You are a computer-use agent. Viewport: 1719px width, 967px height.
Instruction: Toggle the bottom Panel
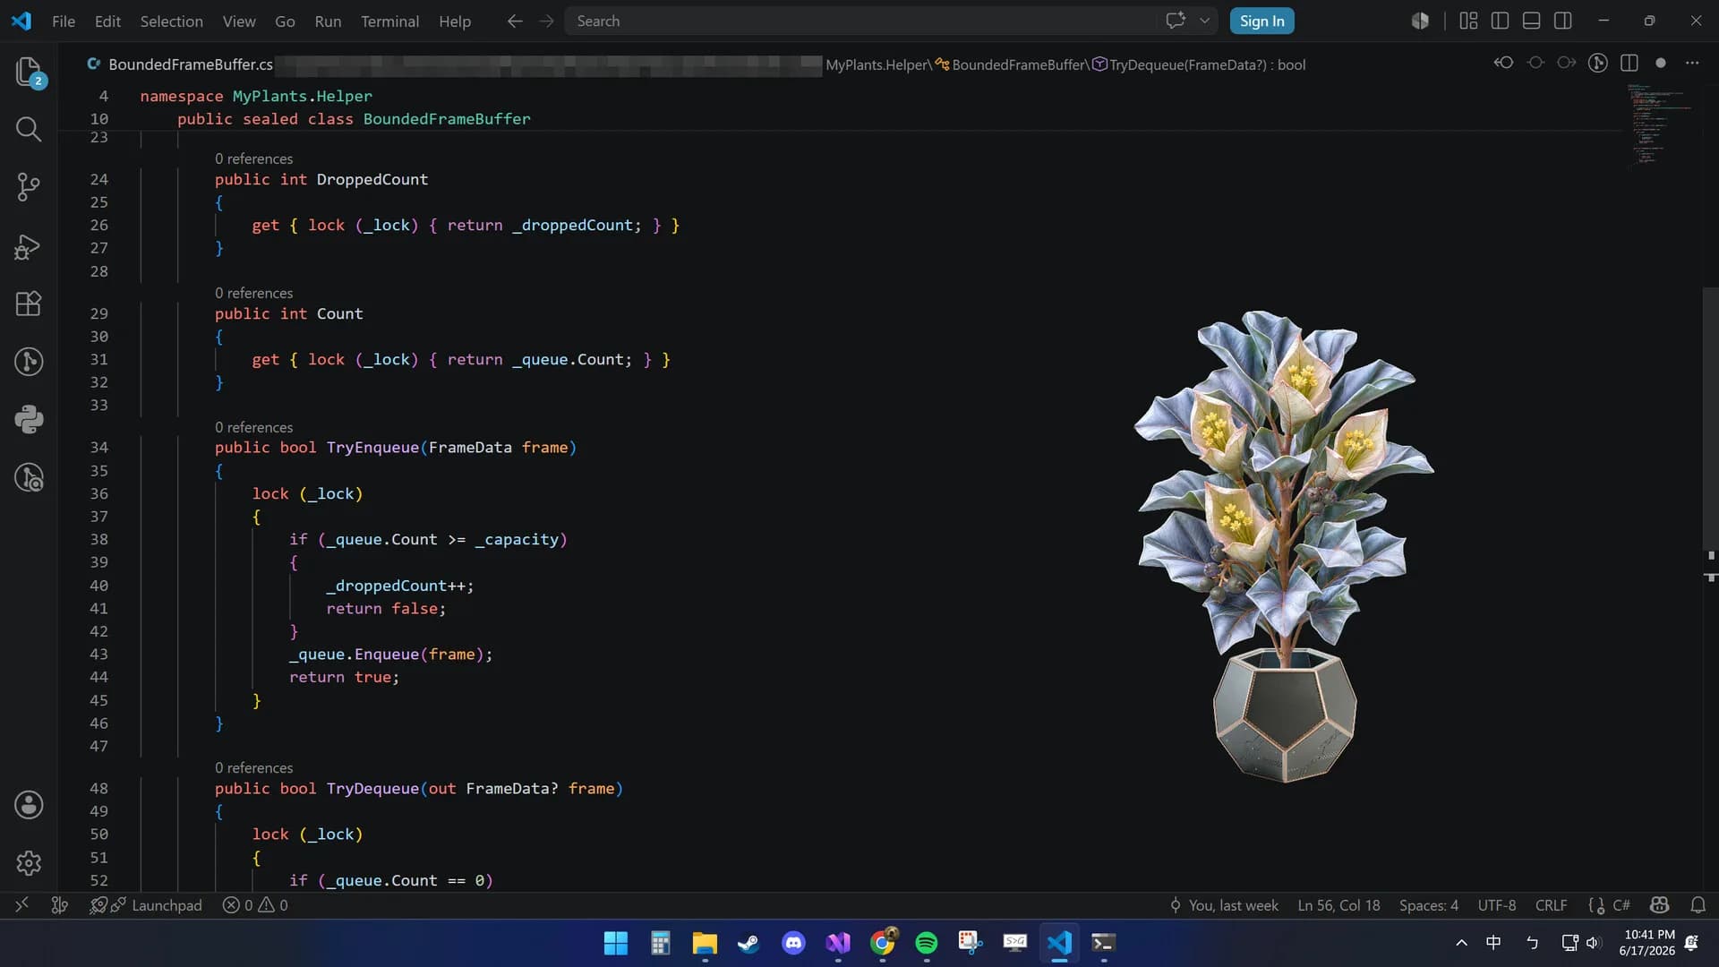(x=1531, y=21)
